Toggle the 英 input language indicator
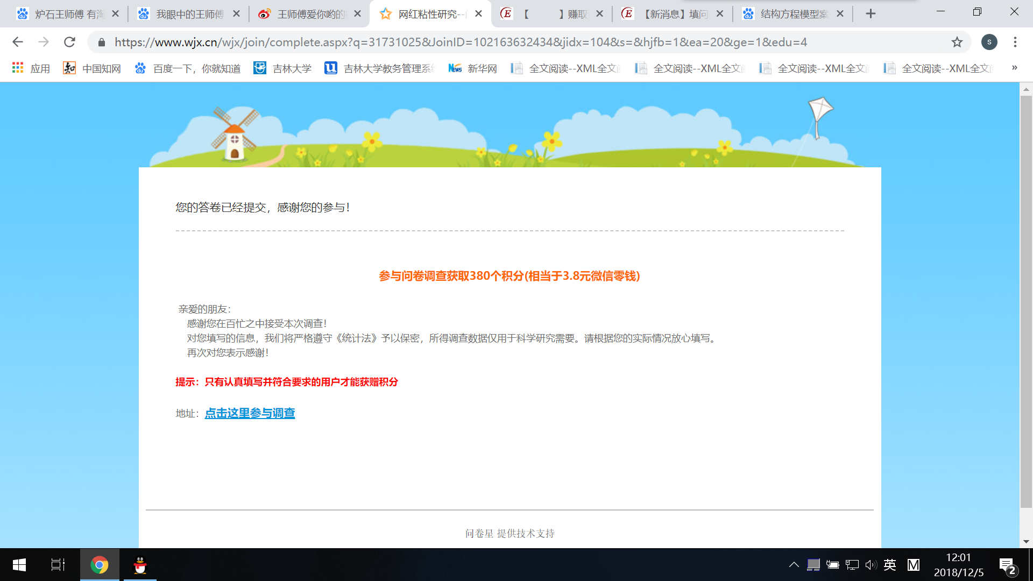 pos(890,564)
